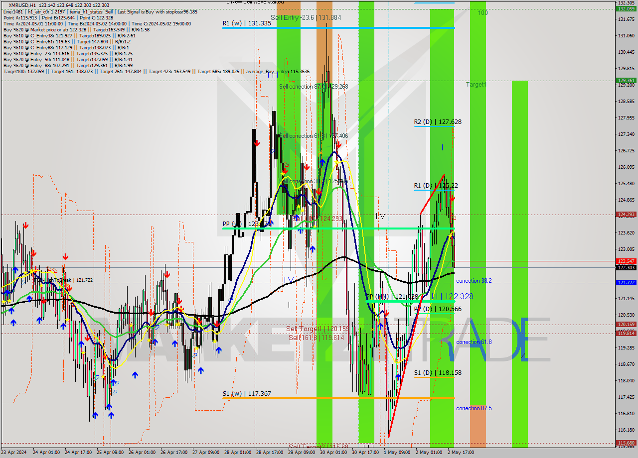Select the correction 87.5 label
The width and height of the screenshot is (638, 458).
coord(474,408)
